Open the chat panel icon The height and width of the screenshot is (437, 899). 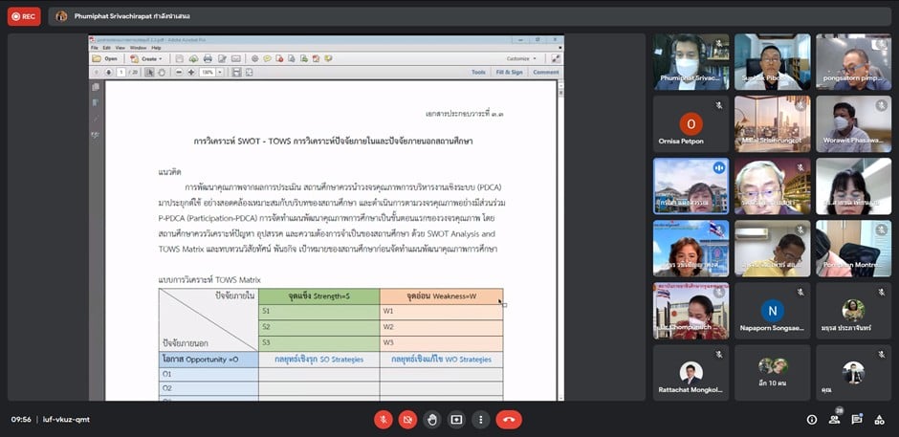tap(857, 419)
